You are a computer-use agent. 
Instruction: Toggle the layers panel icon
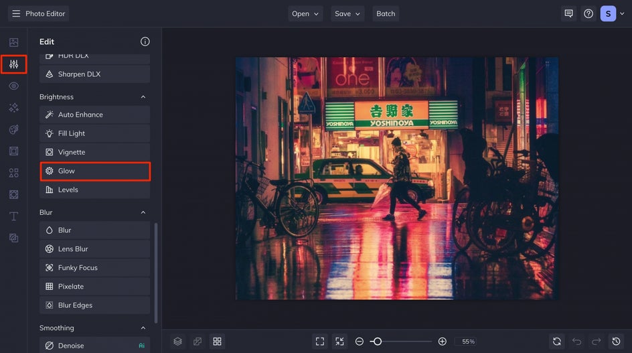click(177, 342)
